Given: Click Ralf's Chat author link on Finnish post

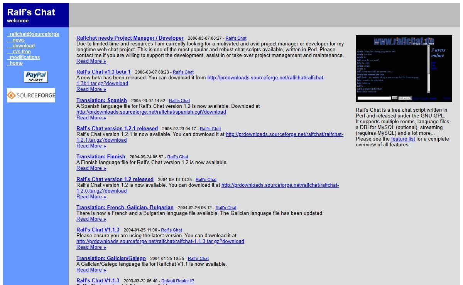Looking at the screenshot, I should [177, 157].
